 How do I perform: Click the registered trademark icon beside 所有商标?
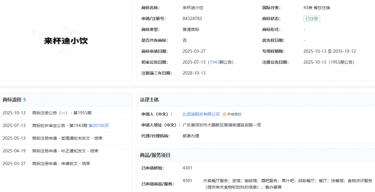point(224,114)
